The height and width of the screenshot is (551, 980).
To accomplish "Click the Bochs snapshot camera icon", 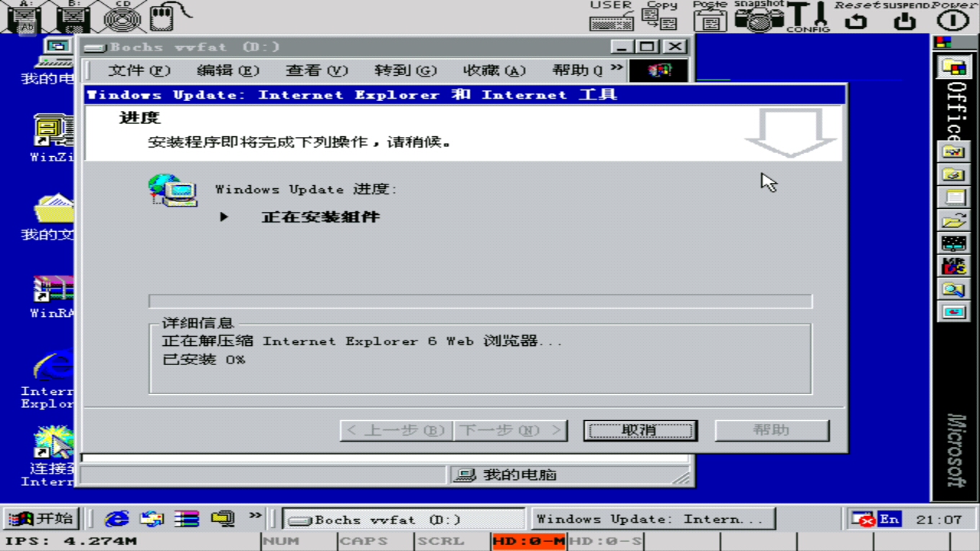I will pyautogui.click(x=759, y=17).
